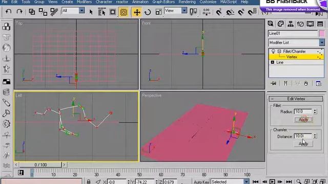Viewport: 328px width, 184px height.
Task: Click the waves water reactor icon
Action: coord(7,166)
